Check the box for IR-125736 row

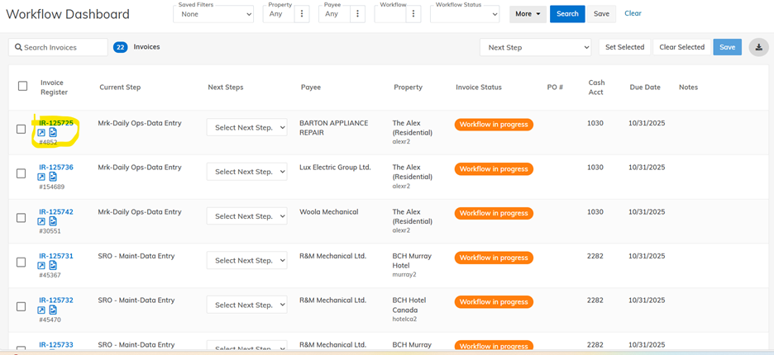(21, 173)
